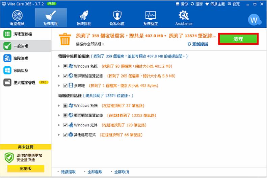Uncheck the 其他應用程式 checkbox
The height and width of the screenshot is (178, 267).
coord(65,135)
